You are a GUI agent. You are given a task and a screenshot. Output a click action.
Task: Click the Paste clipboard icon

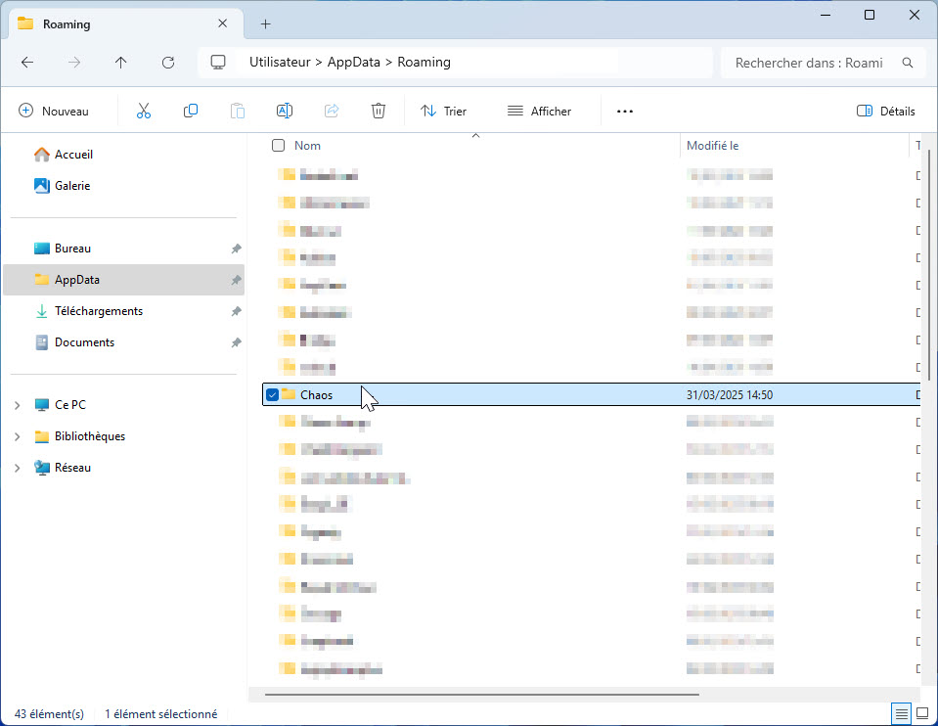238,111
